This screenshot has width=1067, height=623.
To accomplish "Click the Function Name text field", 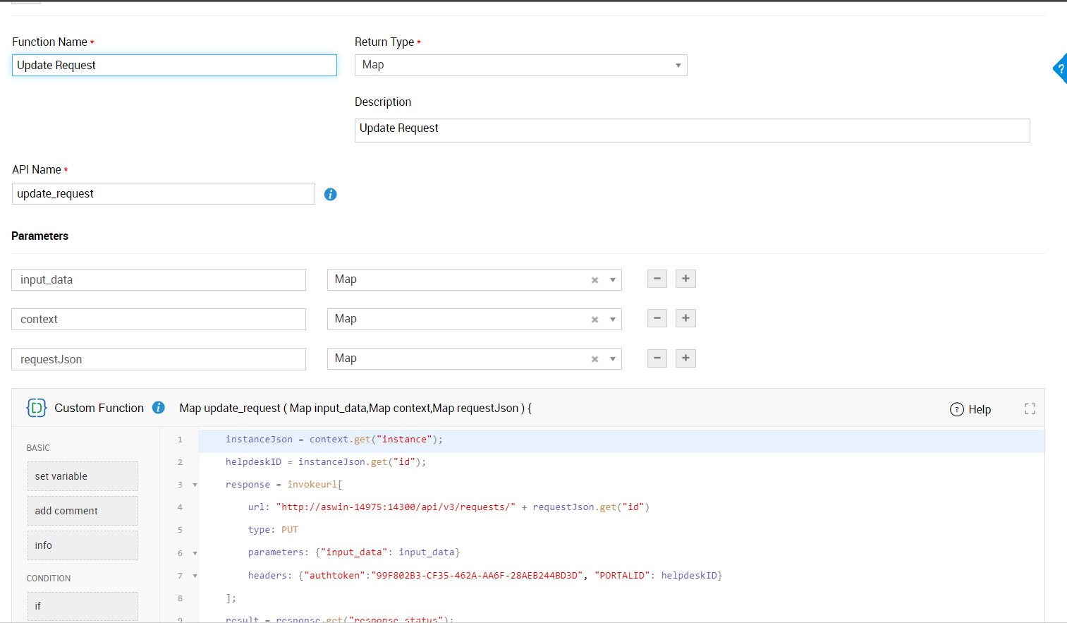I will 174,66.
